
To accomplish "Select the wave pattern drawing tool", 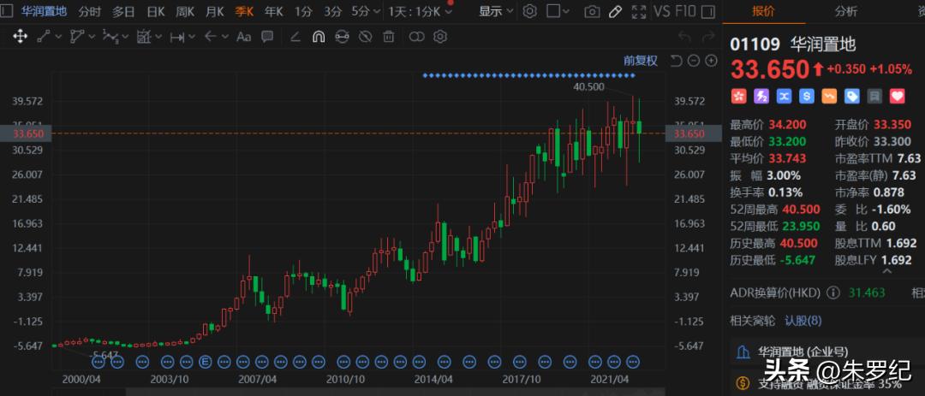I will pos(110,37).
